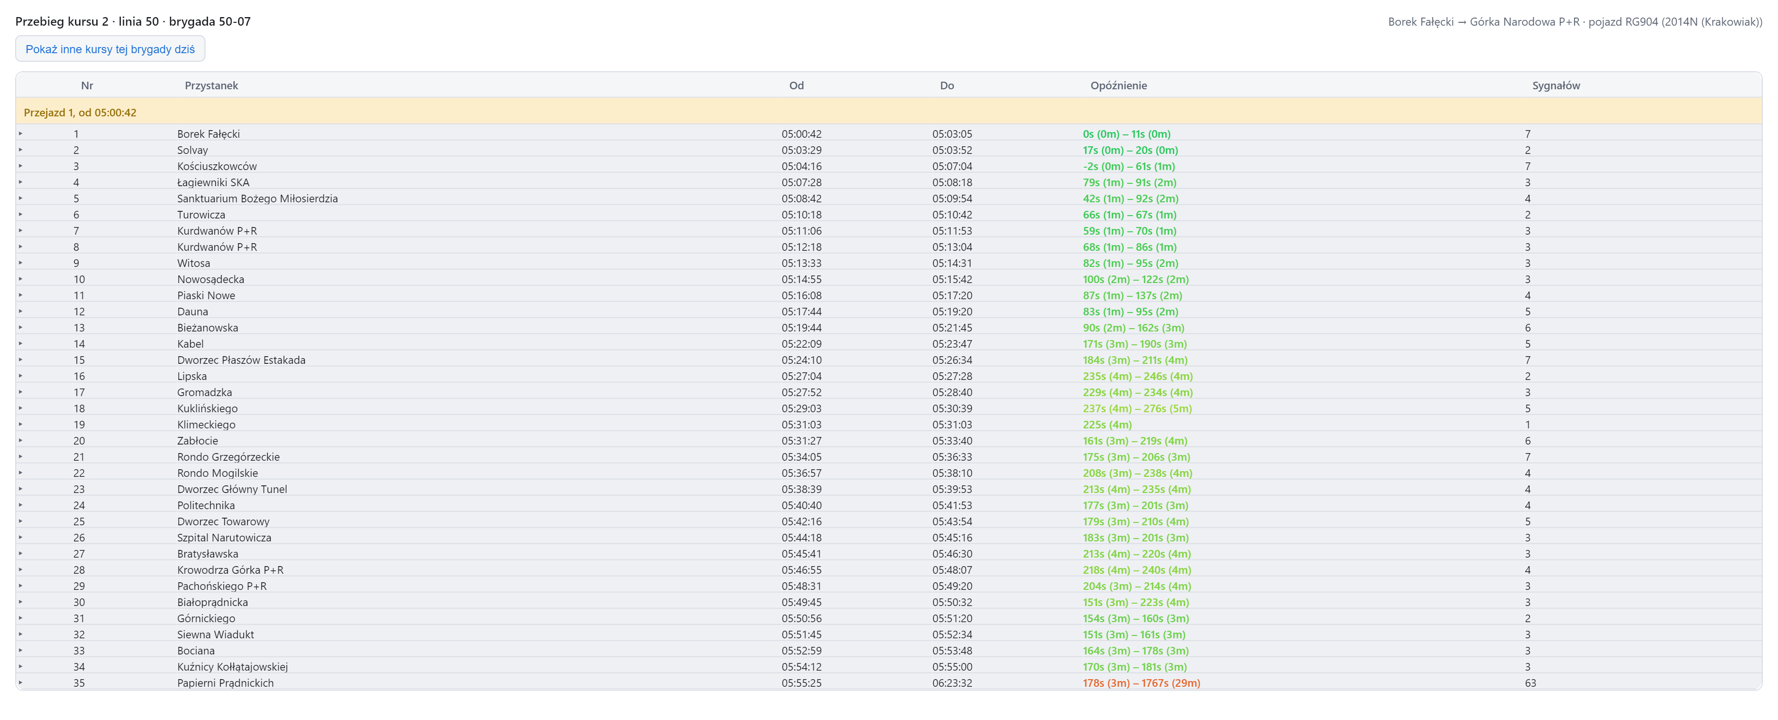Click the 'Sygnałów' column header

point(1556,85)
